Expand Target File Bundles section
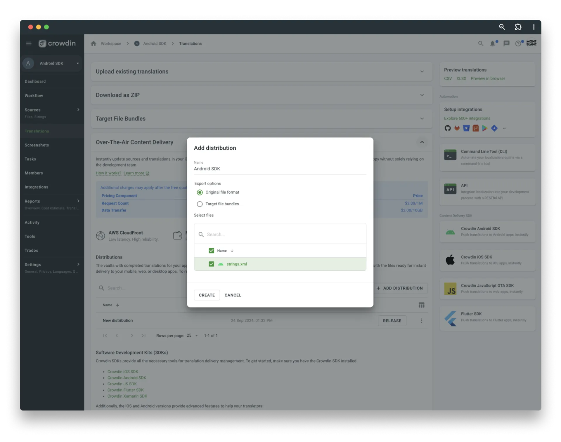 (x=422, y=118)
